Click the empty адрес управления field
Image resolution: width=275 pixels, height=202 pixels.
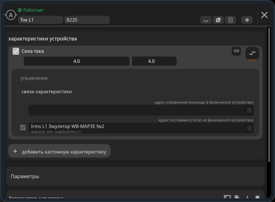pyautogui.click(x=137, y=110)
